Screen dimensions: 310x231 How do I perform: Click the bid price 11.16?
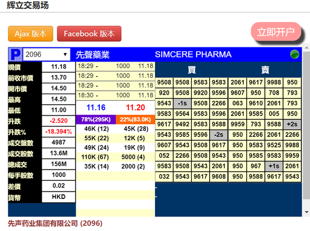coord(96,108)
